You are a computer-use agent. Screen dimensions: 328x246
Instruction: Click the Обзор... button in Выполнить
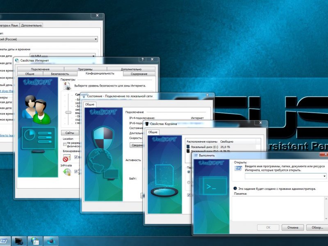tap(317, 228)
